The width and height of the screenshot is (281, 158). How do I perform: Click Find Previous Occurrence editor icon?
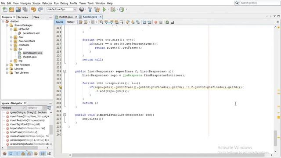click(106, 22)
